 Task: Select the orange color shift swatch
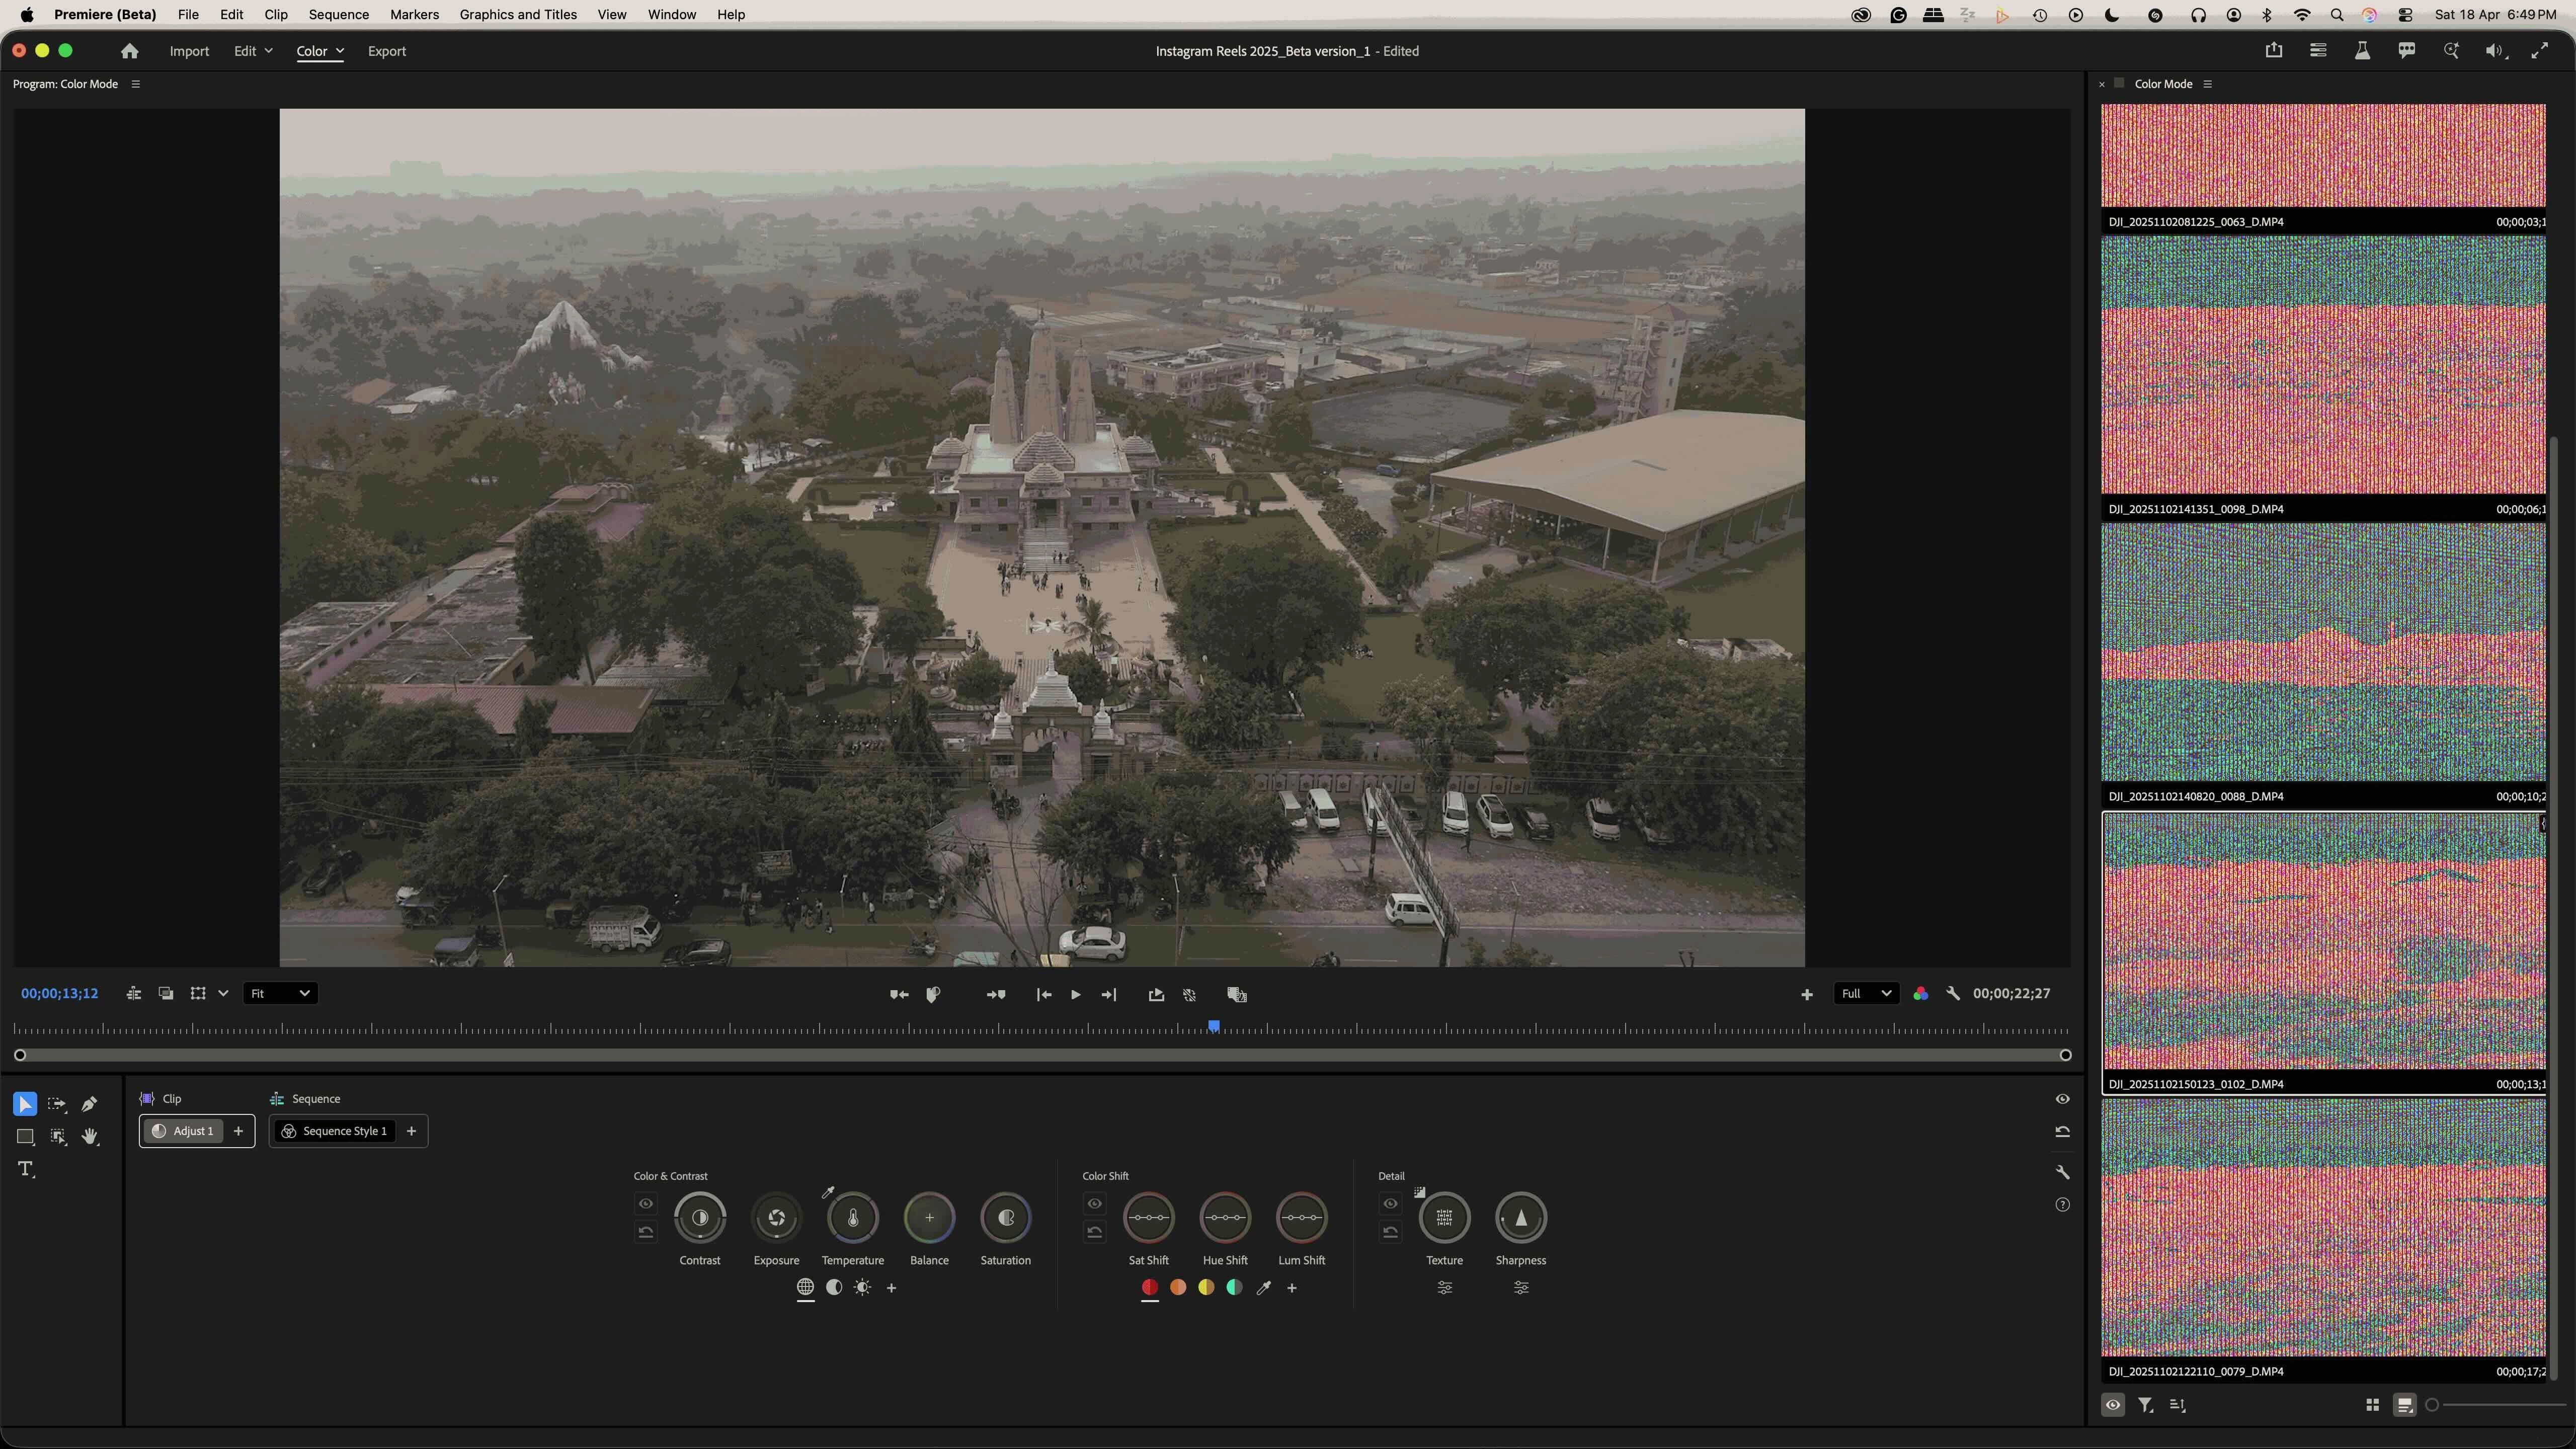(x=1178, y=1287)
